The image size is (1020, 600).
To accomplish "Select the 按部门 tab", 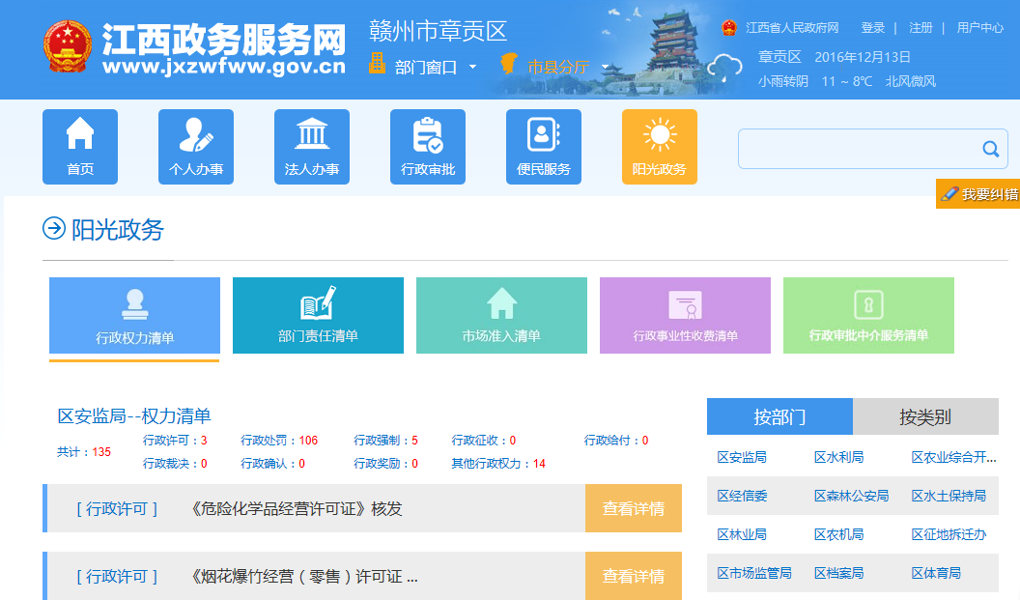I will coord(779,416).
